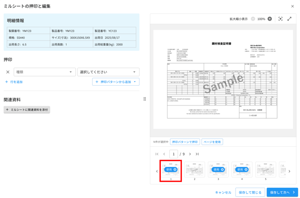
Task: Open the 選択してください dropdown
Action: pyautogui.click(x=108, y=72)
